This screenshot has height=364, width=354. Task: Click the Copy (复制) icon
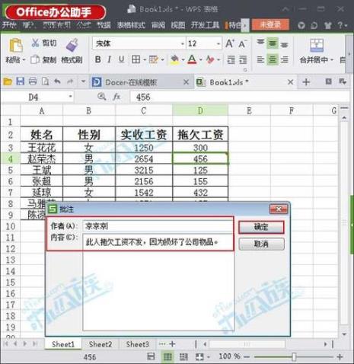(x=35, y=59)
